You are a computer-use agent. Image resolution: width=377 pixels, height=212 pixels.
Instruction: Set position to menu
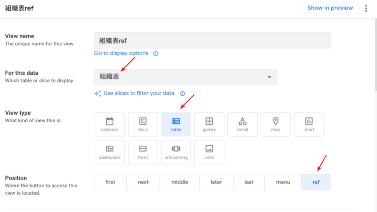pyautogui.click(x=283, y=182)
